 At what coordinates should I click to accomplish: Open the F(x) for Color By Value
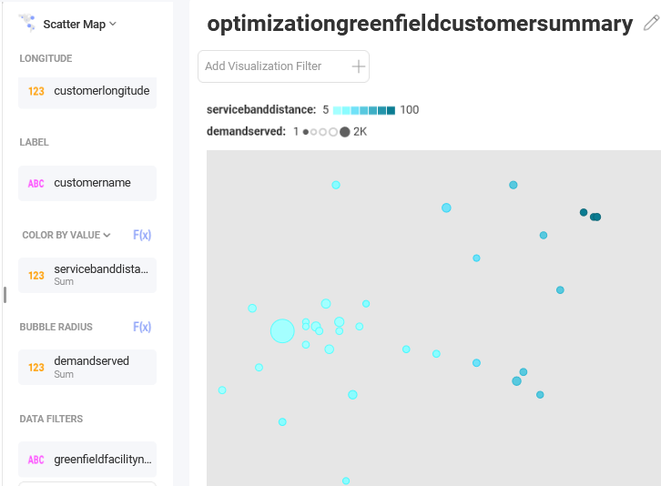[x=142, y=235]
